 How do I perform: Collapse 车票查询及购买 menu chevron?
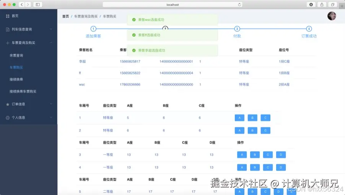pyautogui.click(x=51, y=42)
